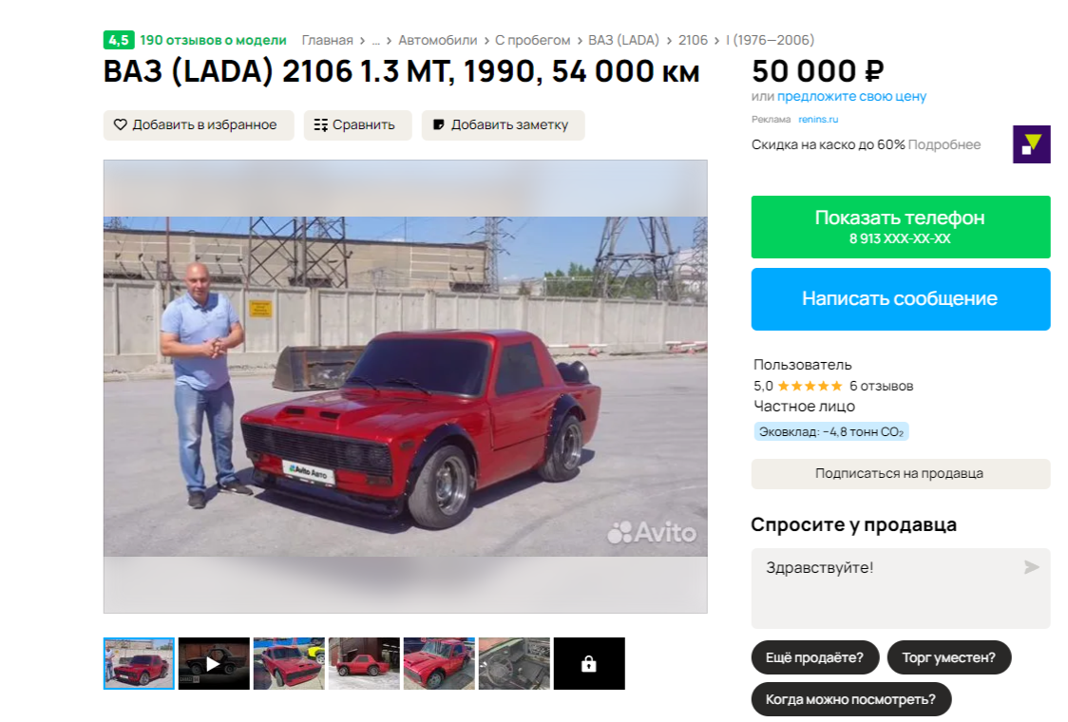The image size is (1068, 722).
Task: Add a note with Добавить заметку
Action: coord(503,125)
